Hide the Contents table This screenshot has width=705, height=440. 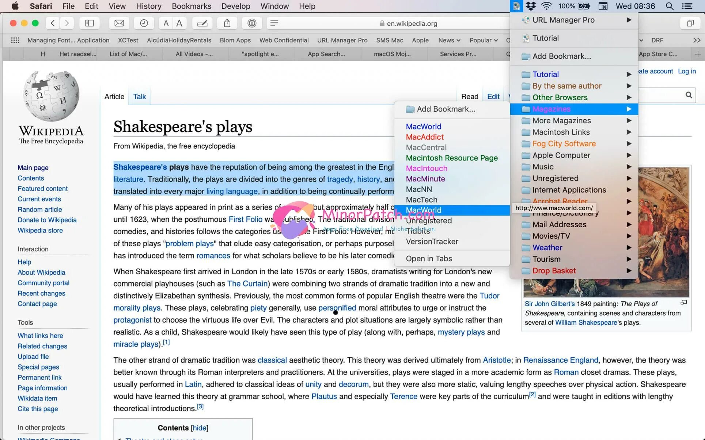199,428
